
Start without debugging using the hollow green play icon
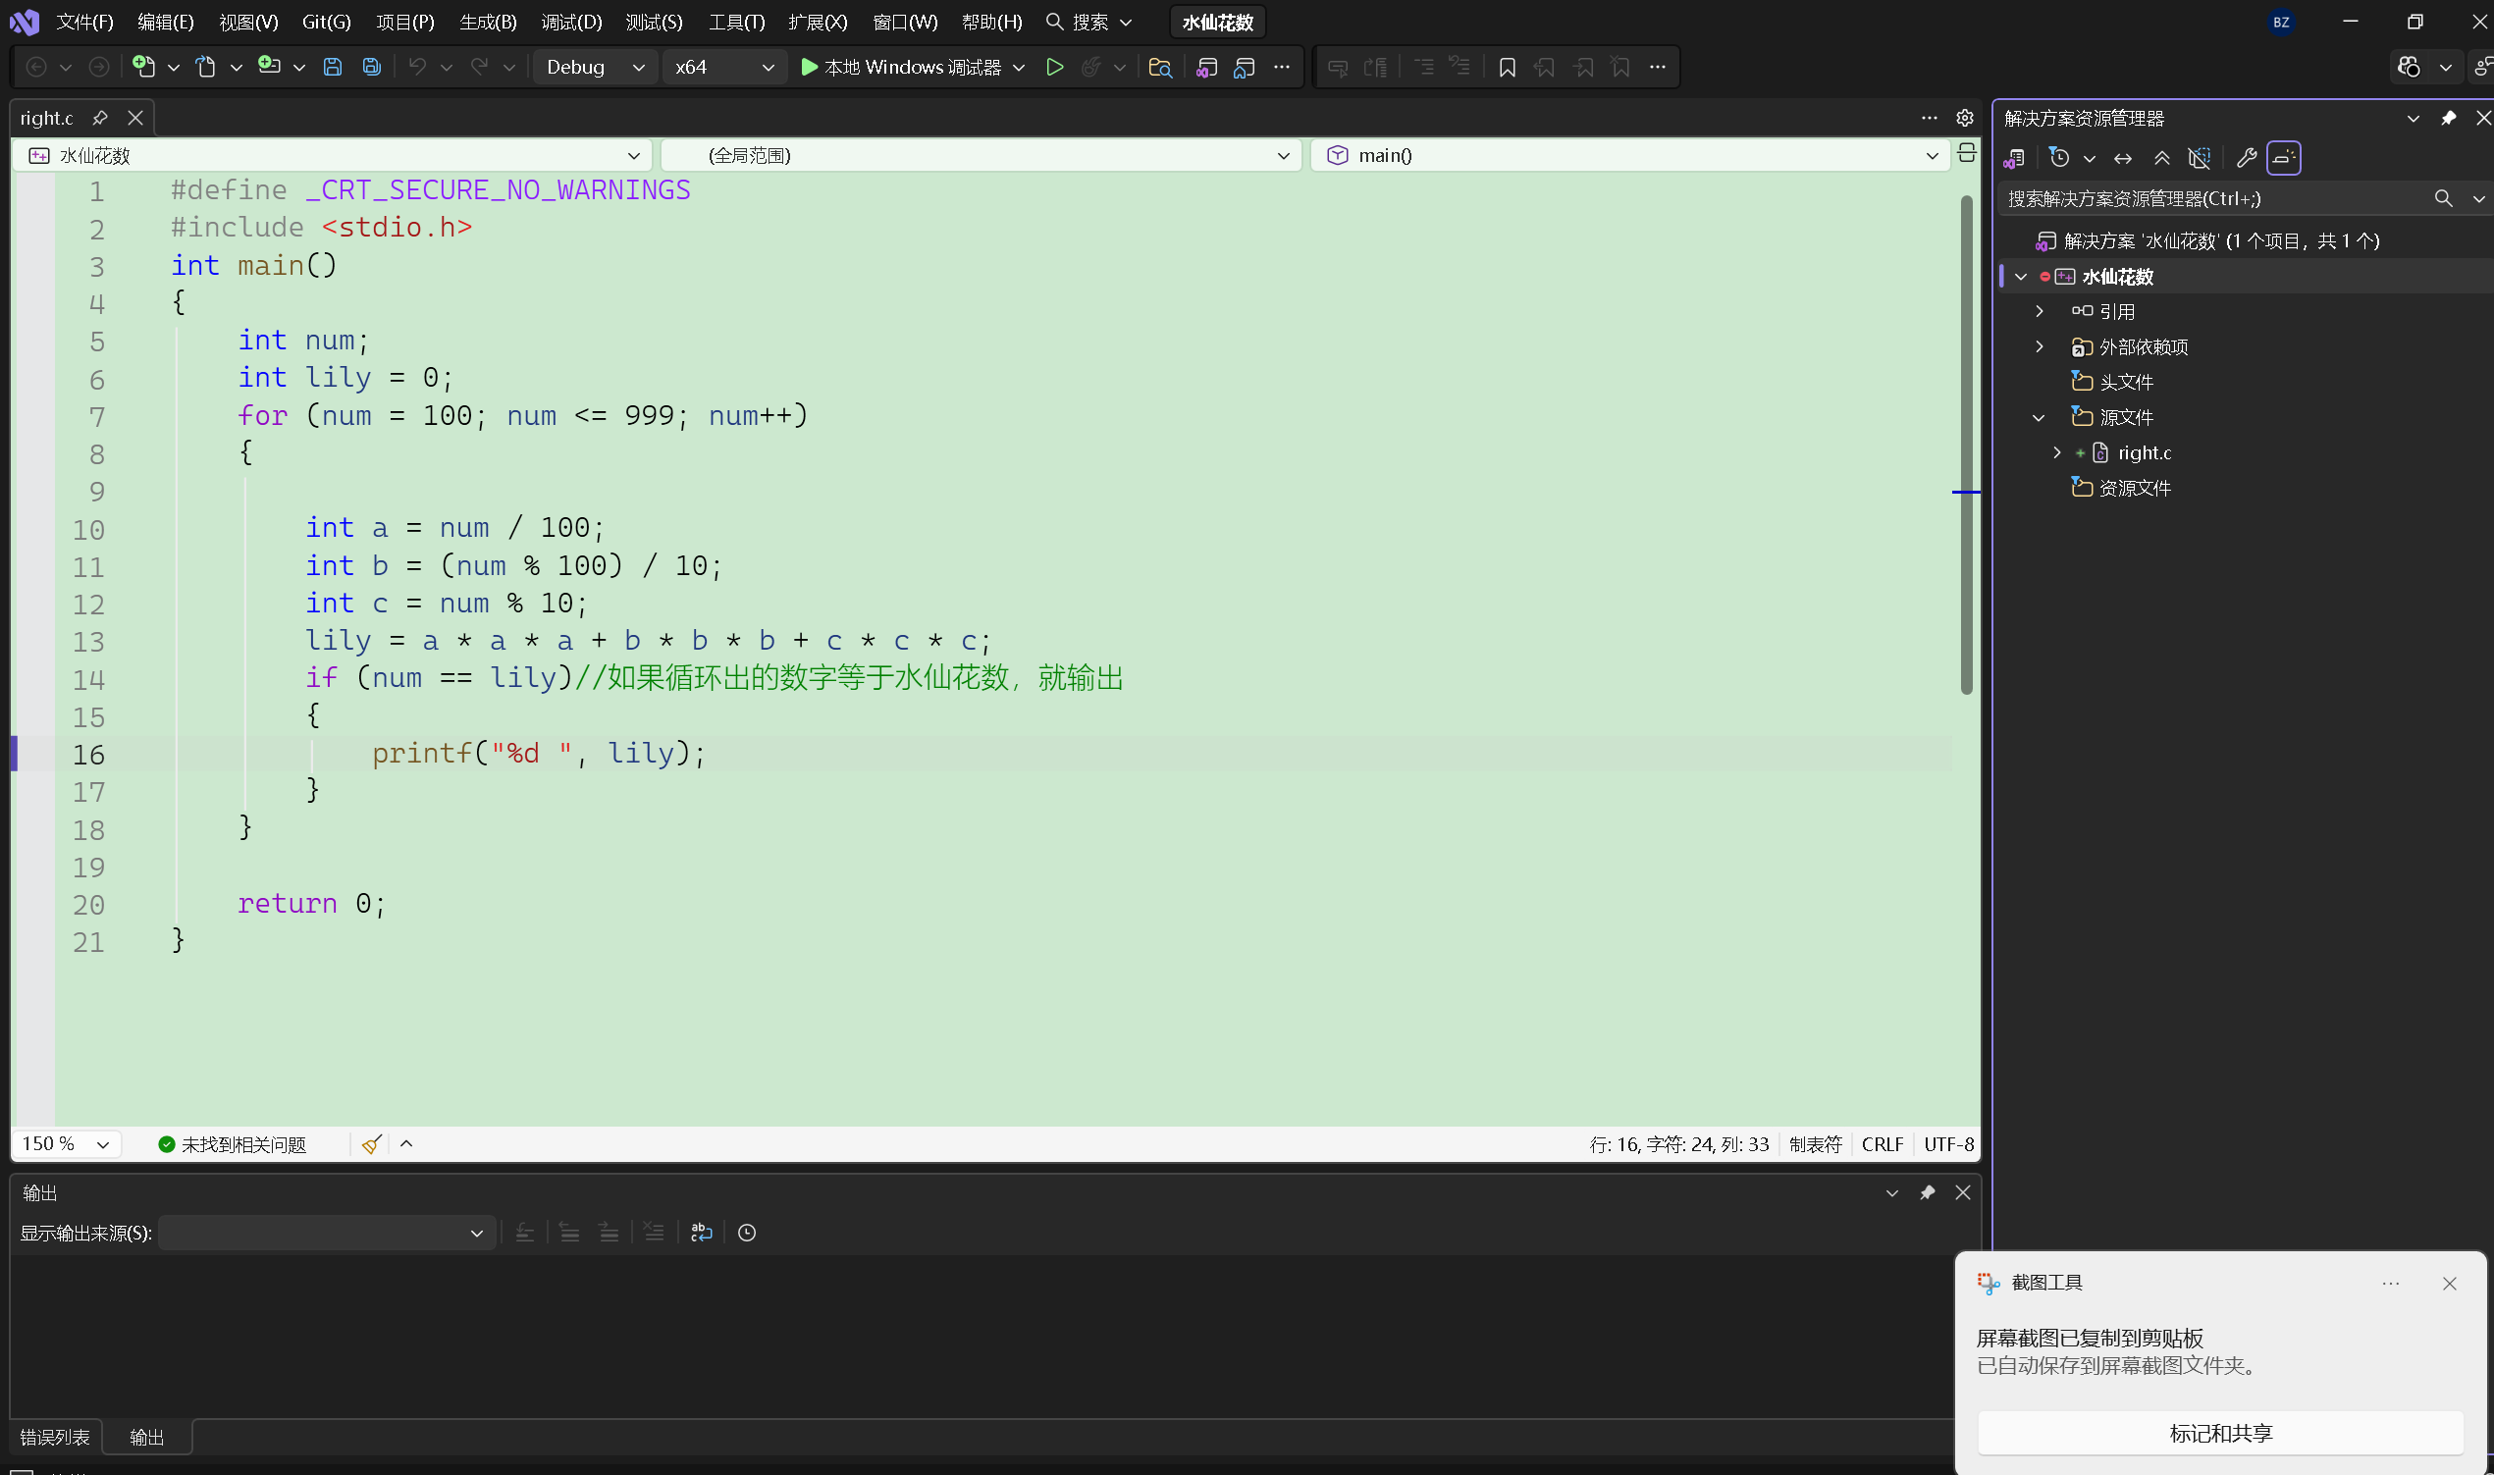click(x=1055, y=67)
